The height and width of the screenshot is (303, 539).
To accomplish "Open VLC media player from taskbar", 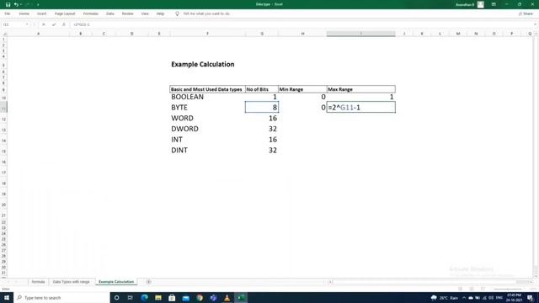I will (227, 297).
